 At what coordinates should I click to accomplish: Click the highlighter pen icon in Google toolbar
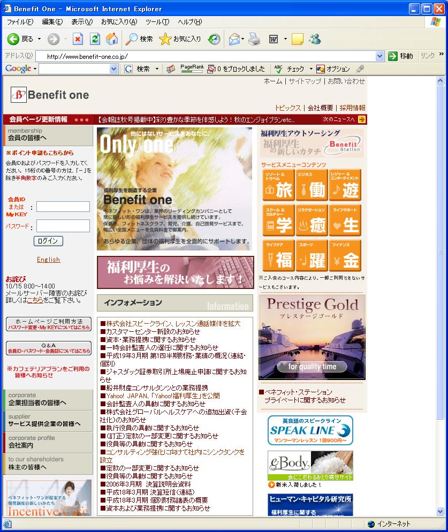[360, 69]
